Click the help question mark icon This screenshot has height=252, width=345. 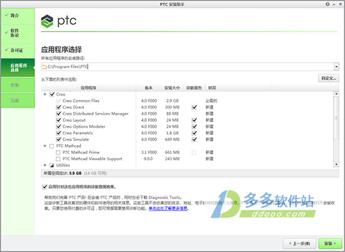(327, 4)
